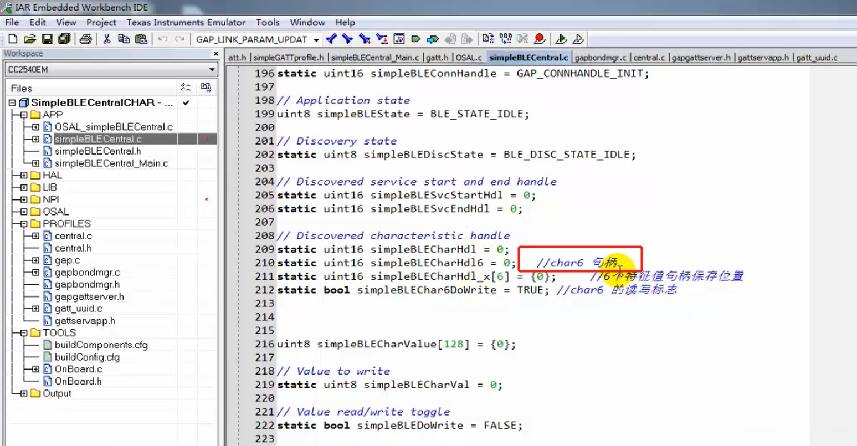The height and width of the screenshot is (446, 857).
Task: Open the Find dialog icon
Action: pyautogui.click(x=365, y=39)
